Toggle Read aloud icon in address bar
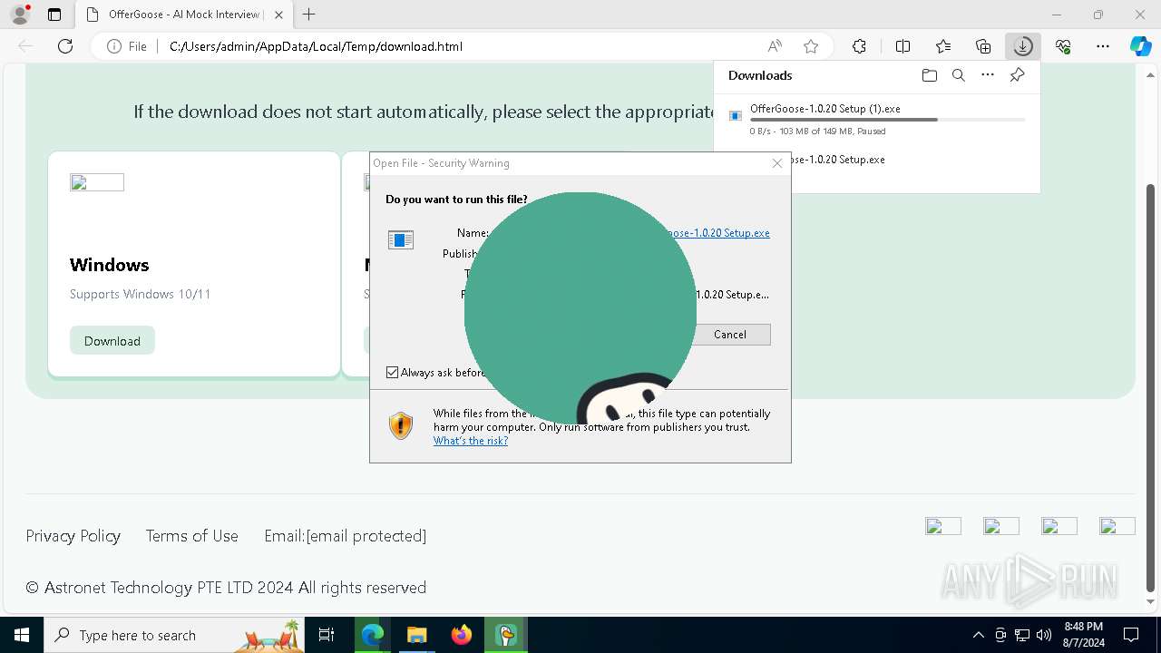Image resolution: width=1161 pixels, height=653 pixels. [x=775, y=46]
